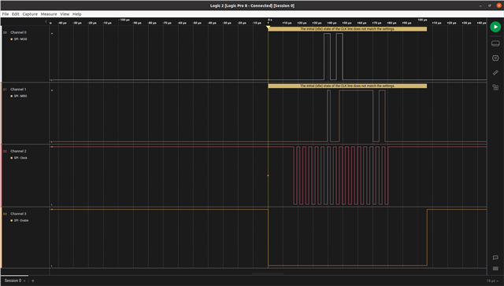Open the Analyzers panel icon
Viewport: 504px width, 286px height.
click(x=495, y=58)
